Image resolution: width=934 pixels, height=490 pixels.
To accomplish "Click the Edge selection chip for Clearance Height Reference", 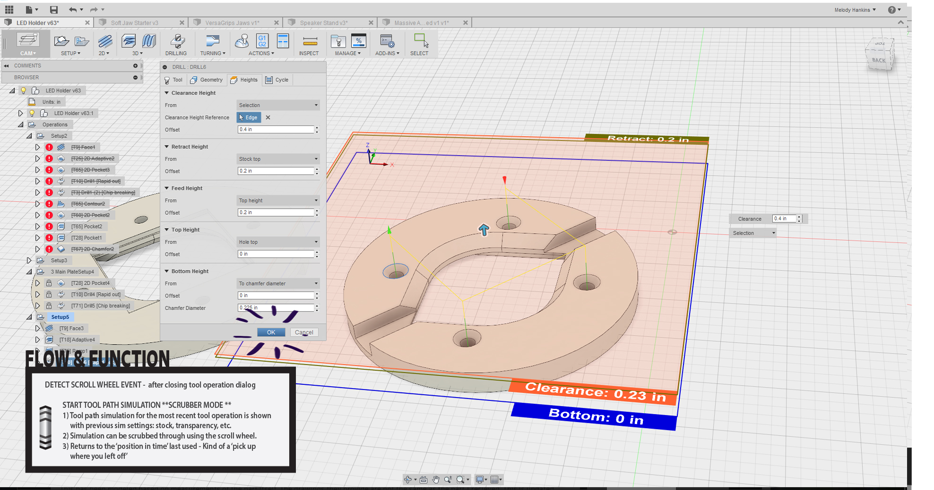I will 249,117.
